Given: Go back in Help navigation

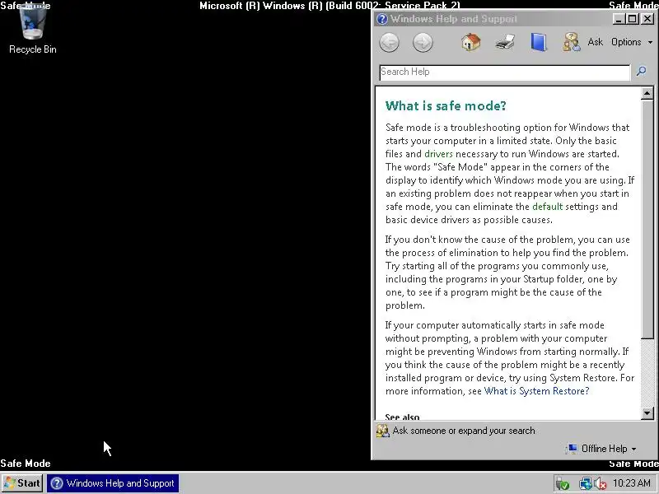Looking at the screenshot, I should click(x=389, y=43).
